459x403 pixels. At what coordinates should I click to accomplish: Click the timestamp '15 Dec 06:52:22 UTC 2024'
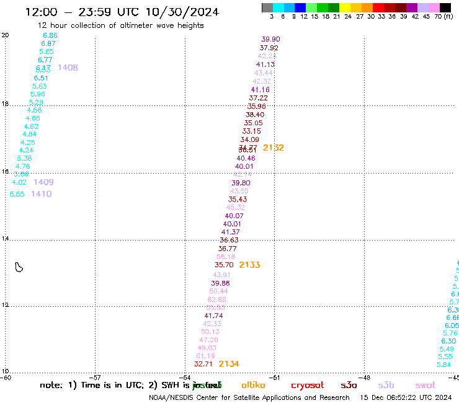pos(406,397)
